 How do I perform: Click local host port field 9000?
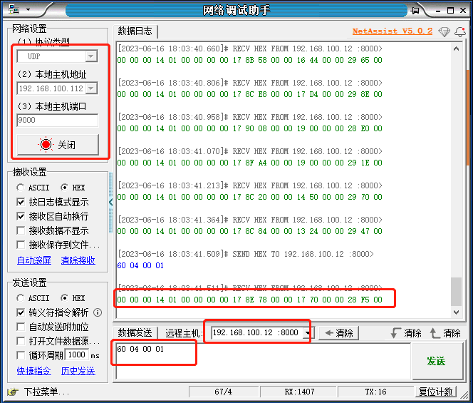57,121
